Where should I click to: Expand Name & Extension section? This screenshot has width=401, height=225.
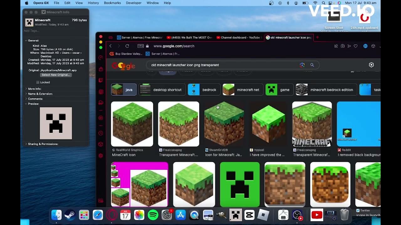(26, 94)
